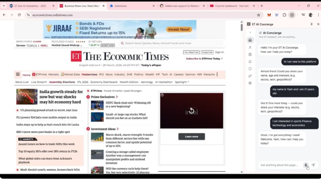Open HDFC Bank chair exit article

(x=128, y=105)
